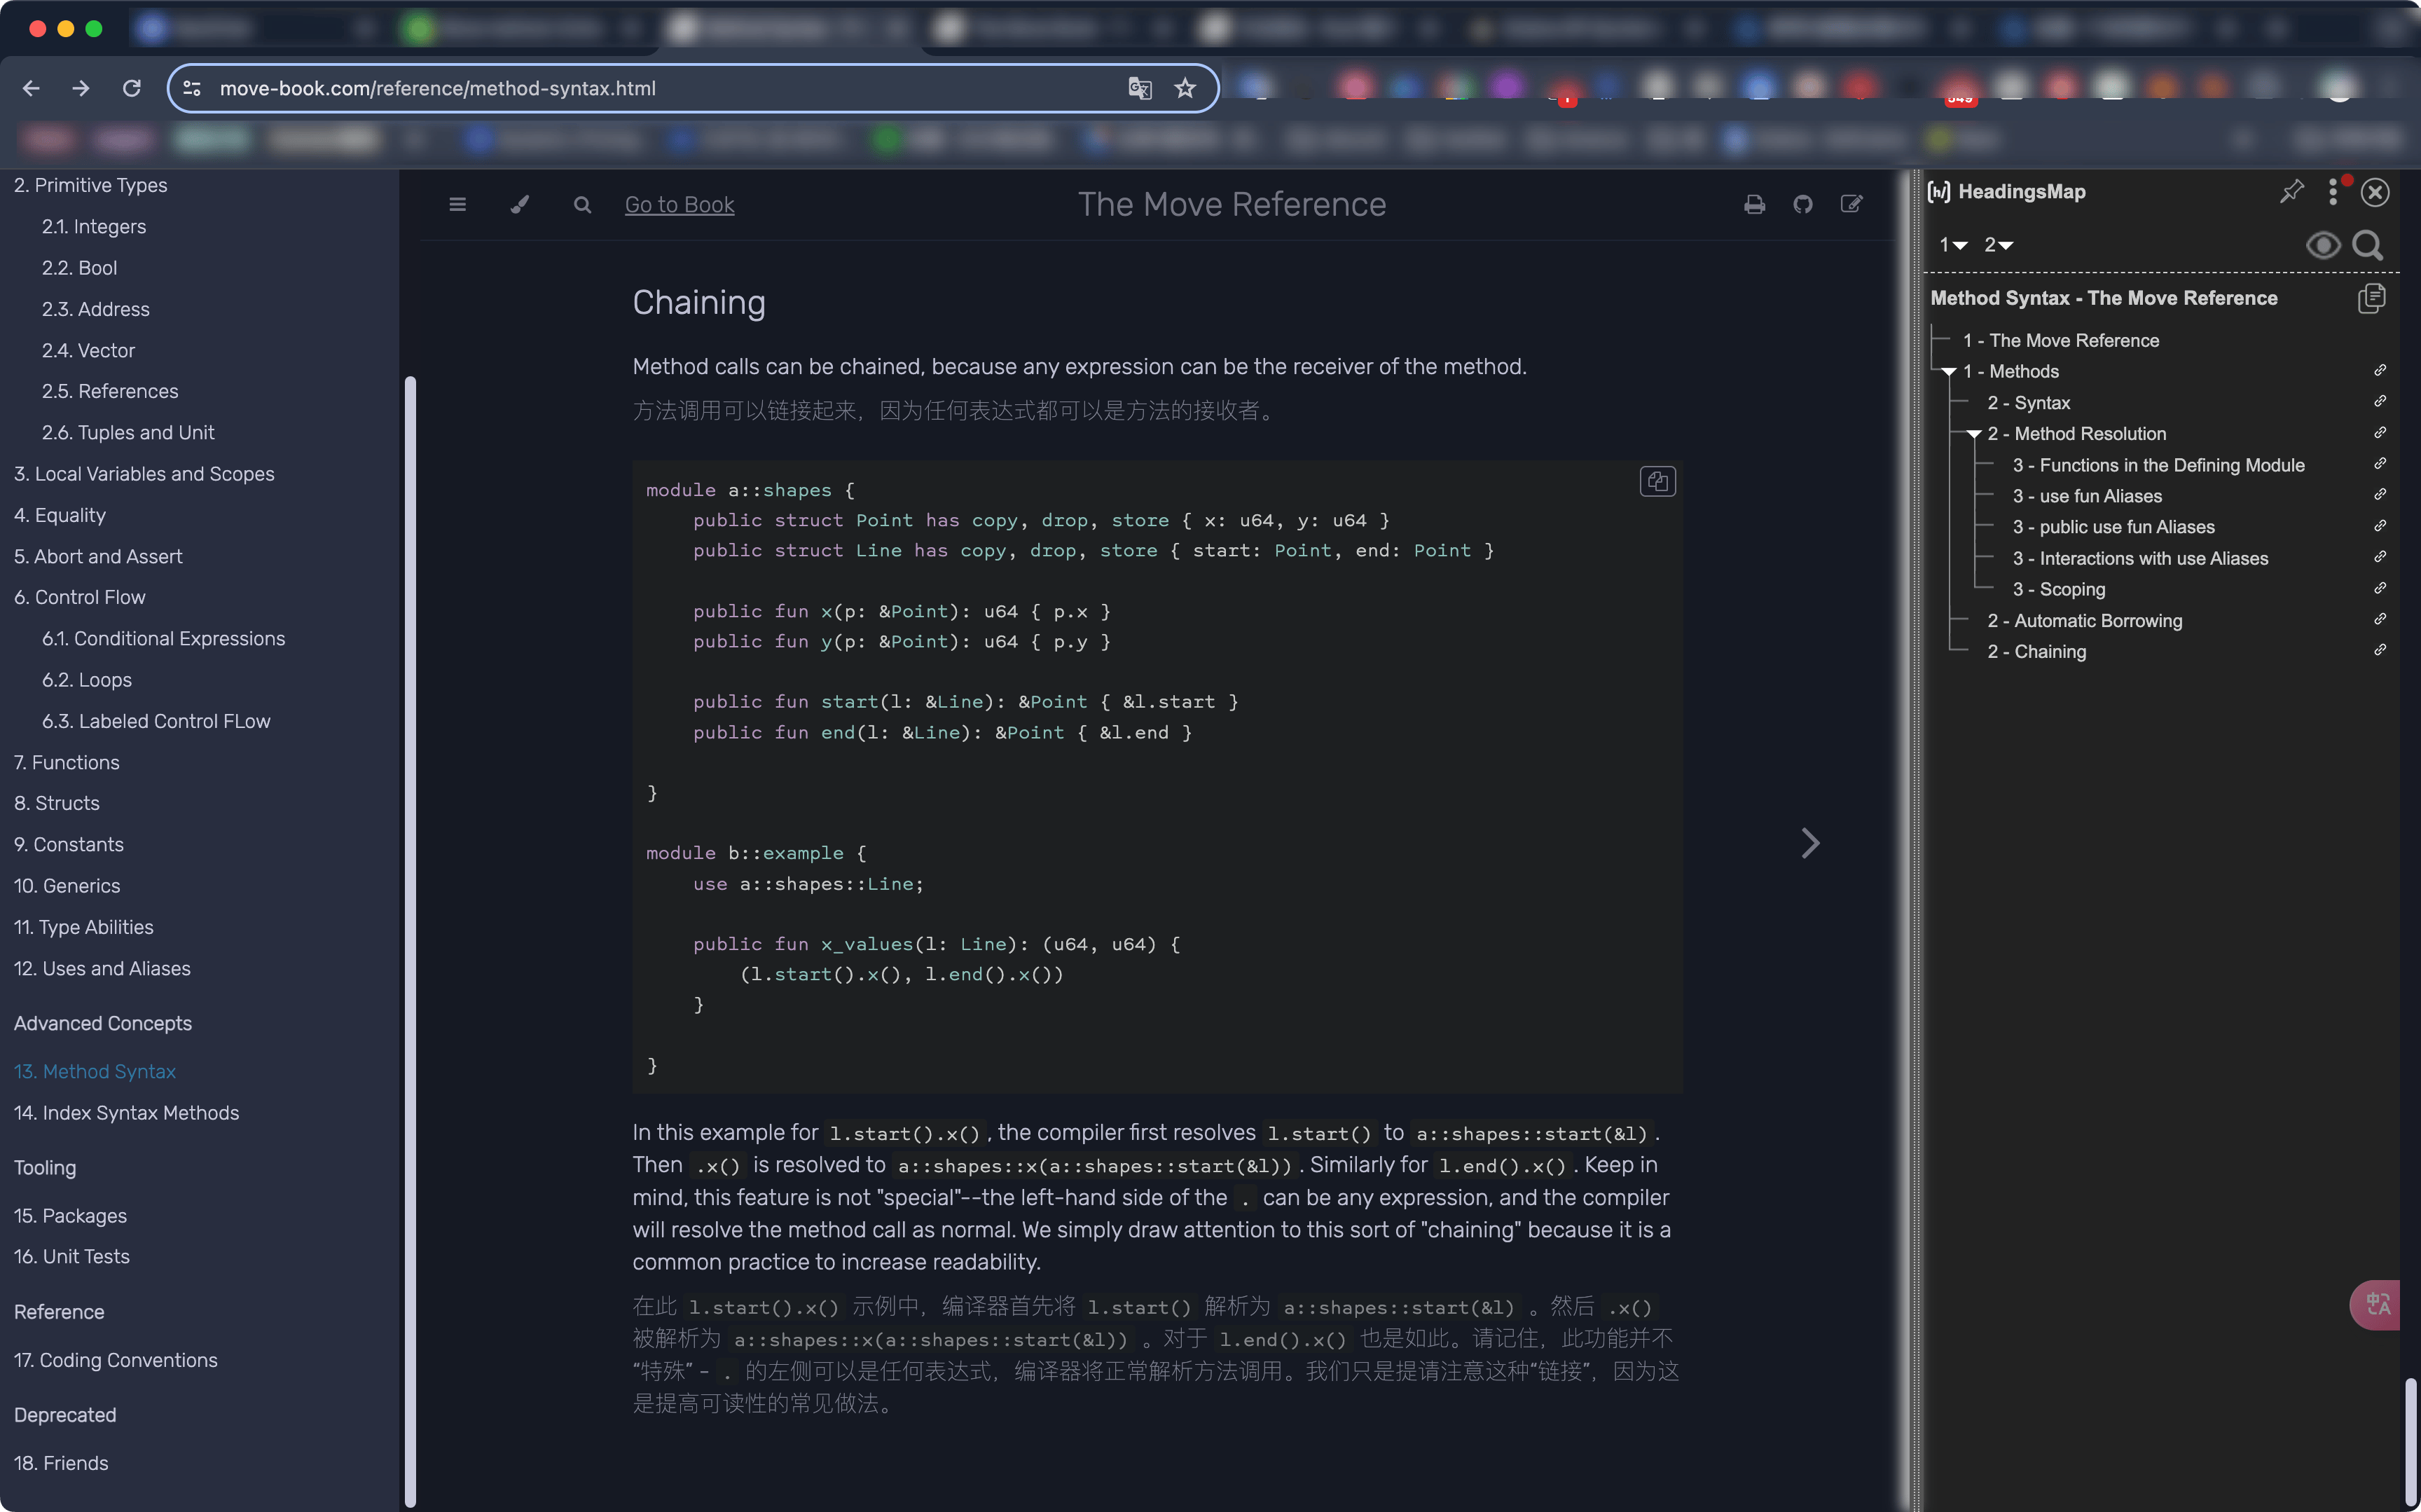Open 6.2. Loops chapter
Image resolution: width=2421 pixels, height=1512 pixels.
tap(87, 680)
